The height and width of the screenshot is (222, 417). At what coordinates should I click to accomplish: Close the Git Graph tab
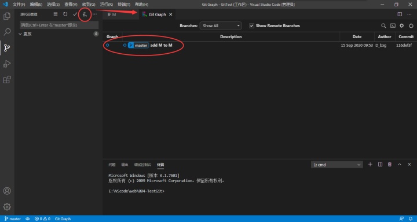pyautogui.click(x=171, y=14)
